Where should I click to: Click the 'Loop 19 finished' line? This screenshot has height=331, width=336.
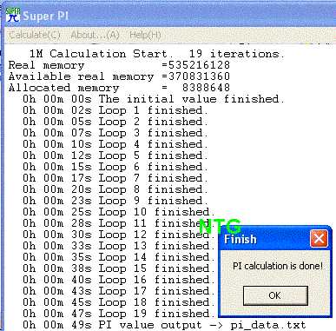tap(119, 314)
